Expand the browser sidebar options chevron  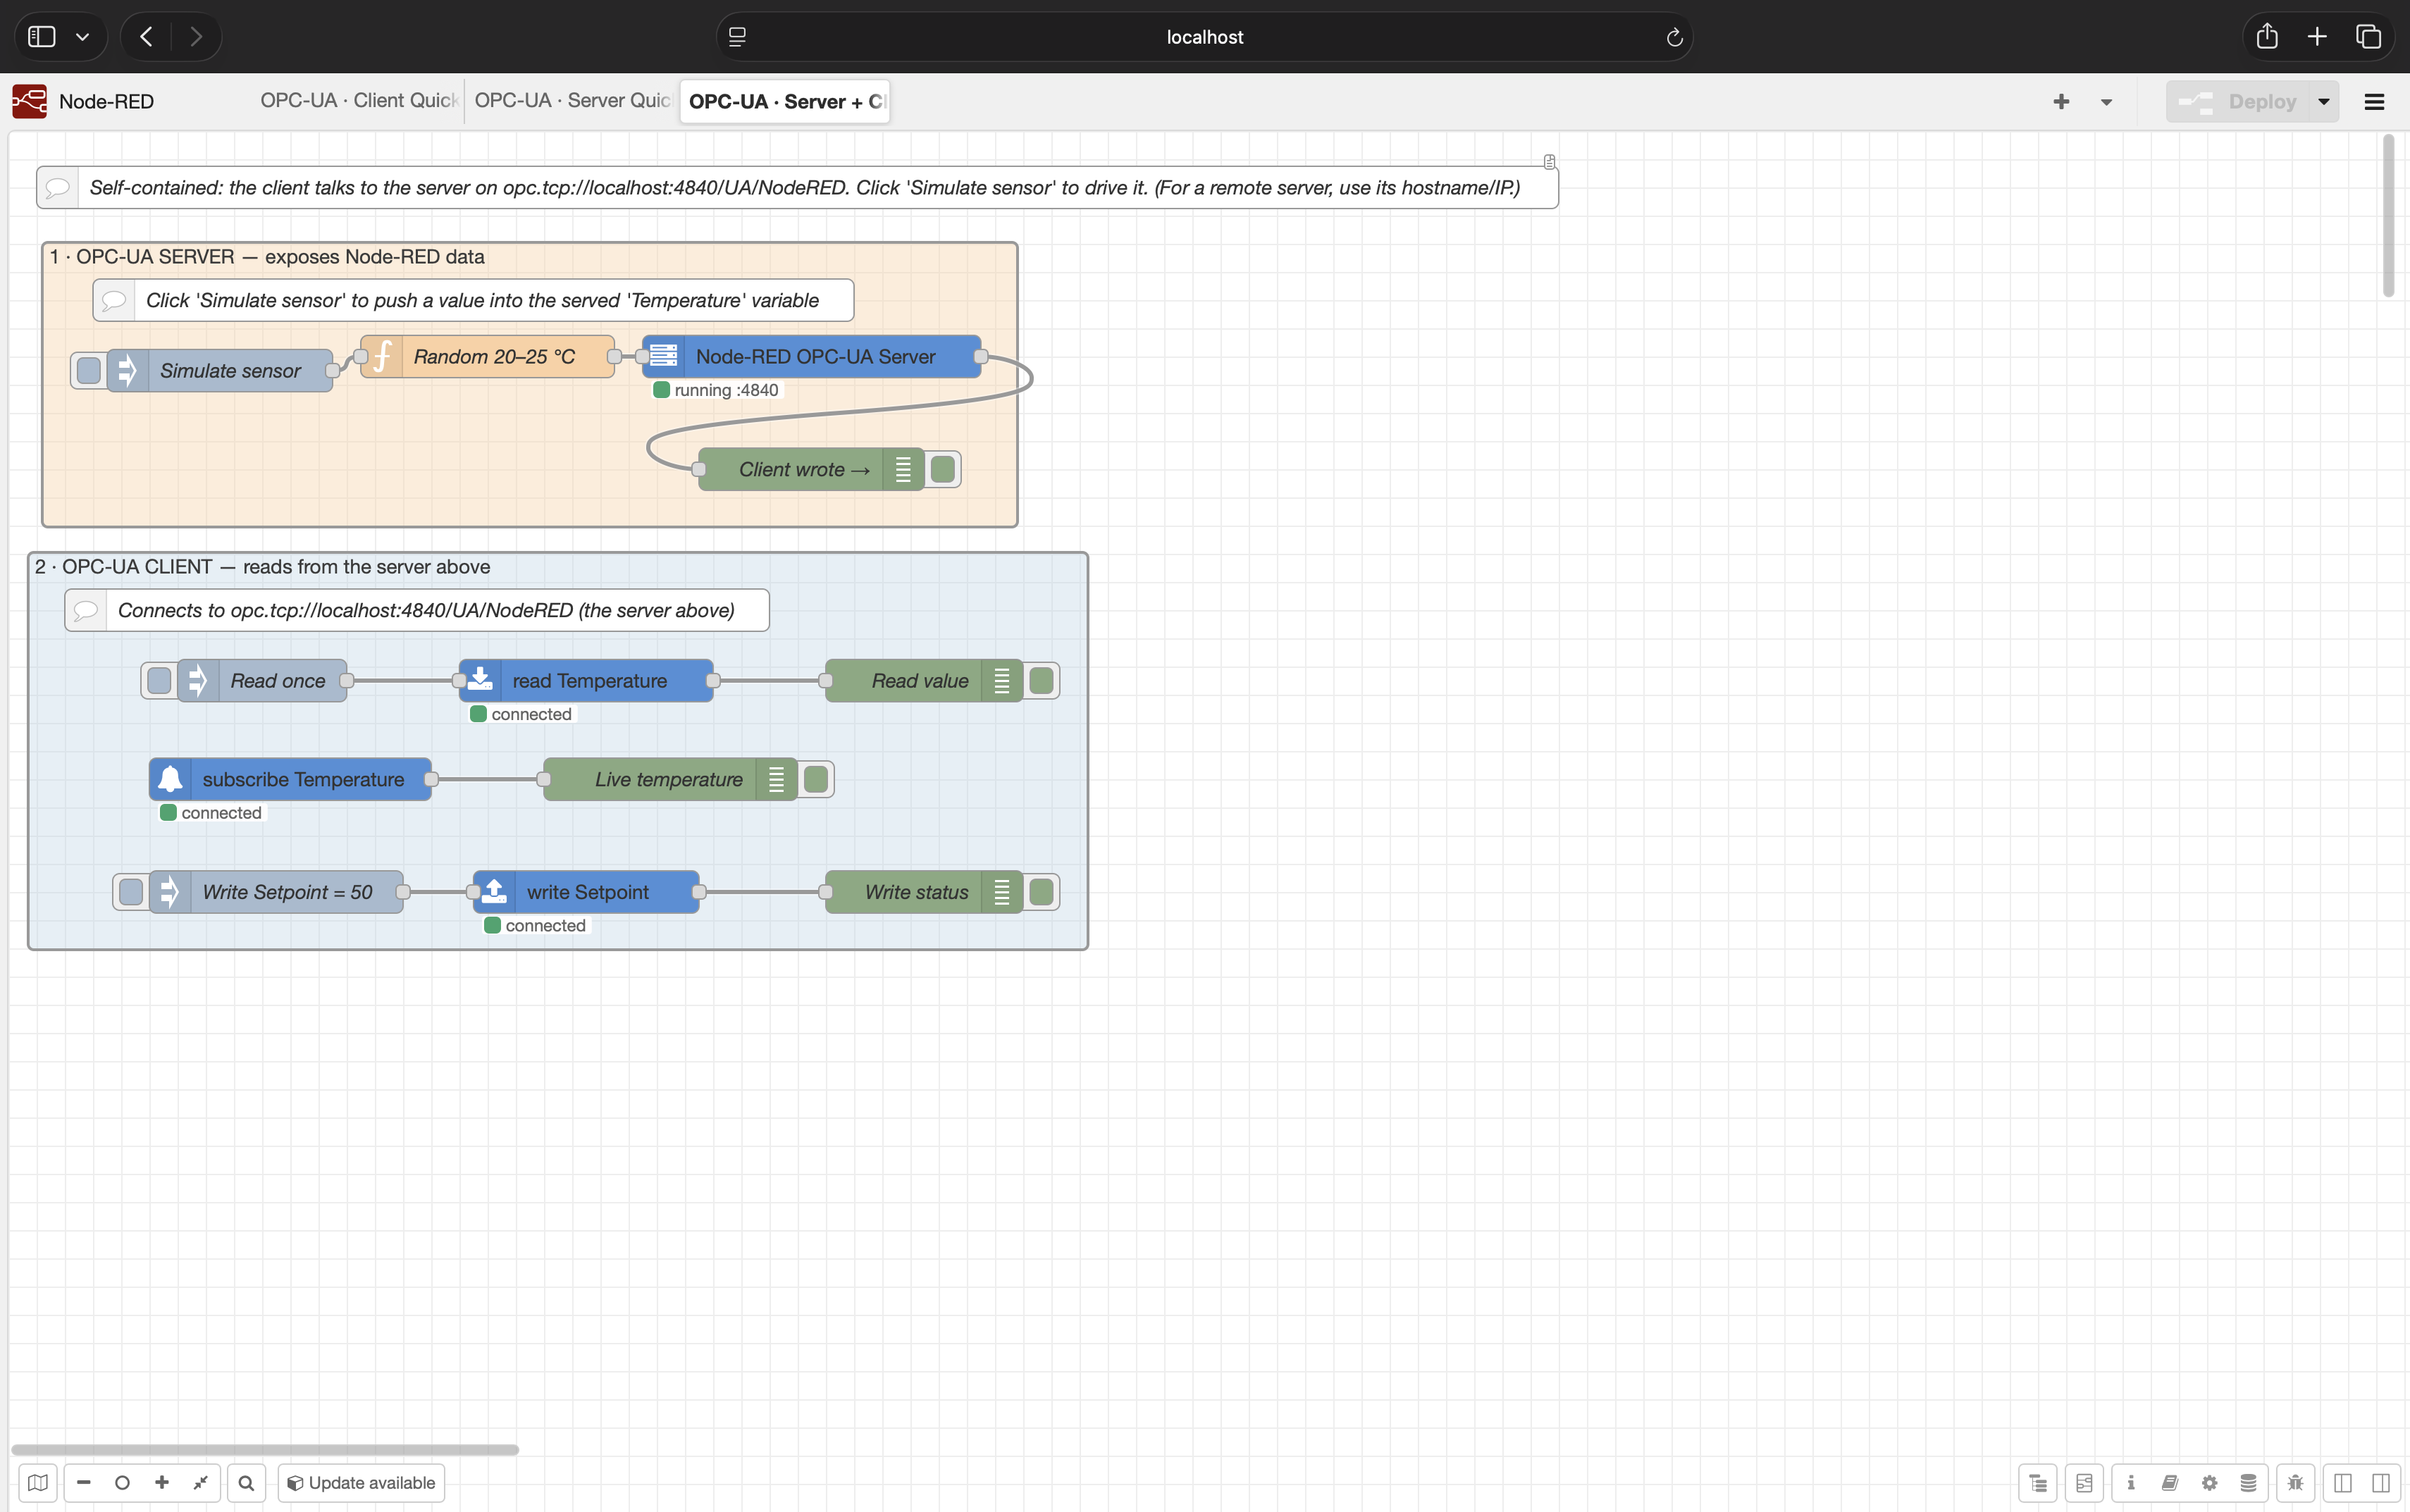(82, 37)
